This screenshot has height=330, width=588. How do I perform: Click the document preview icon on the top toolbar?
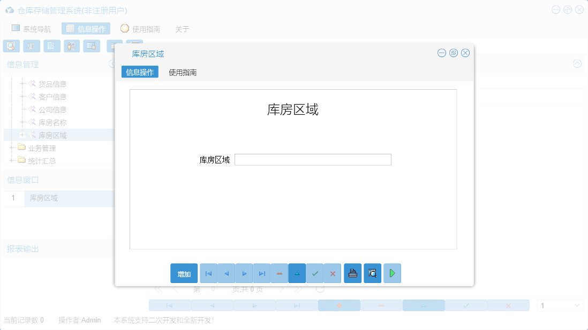click(x=11, y=46)
